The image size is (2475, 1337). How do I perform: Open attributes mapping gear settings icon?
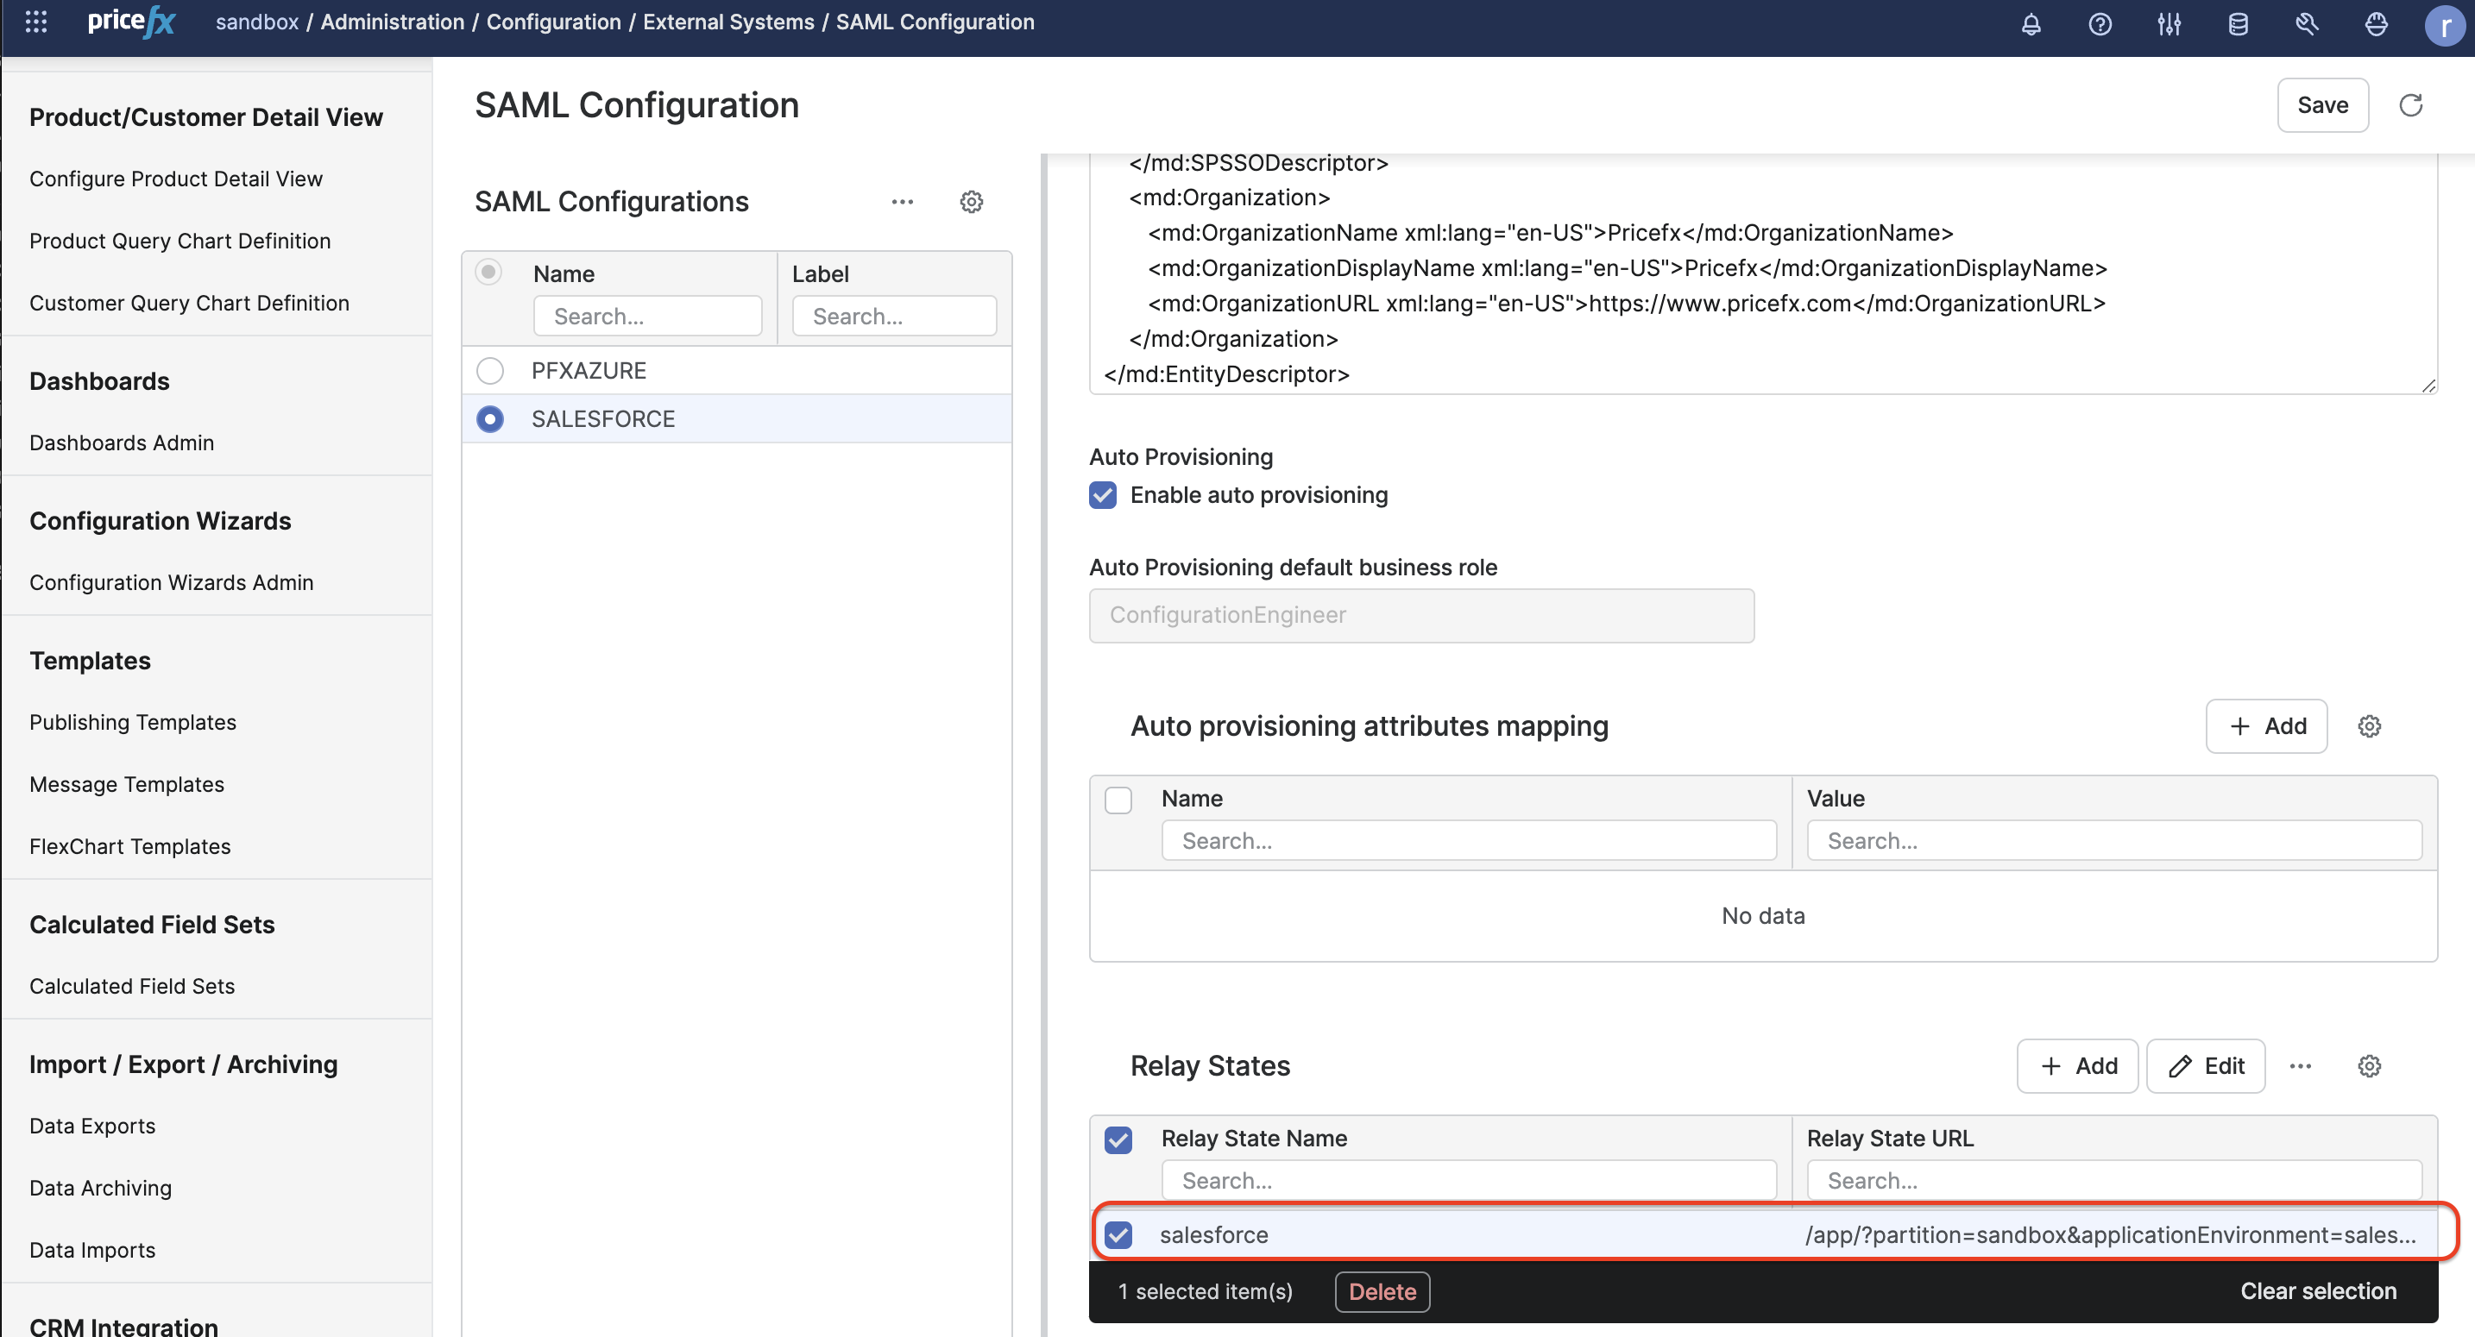coord(2370,726)
